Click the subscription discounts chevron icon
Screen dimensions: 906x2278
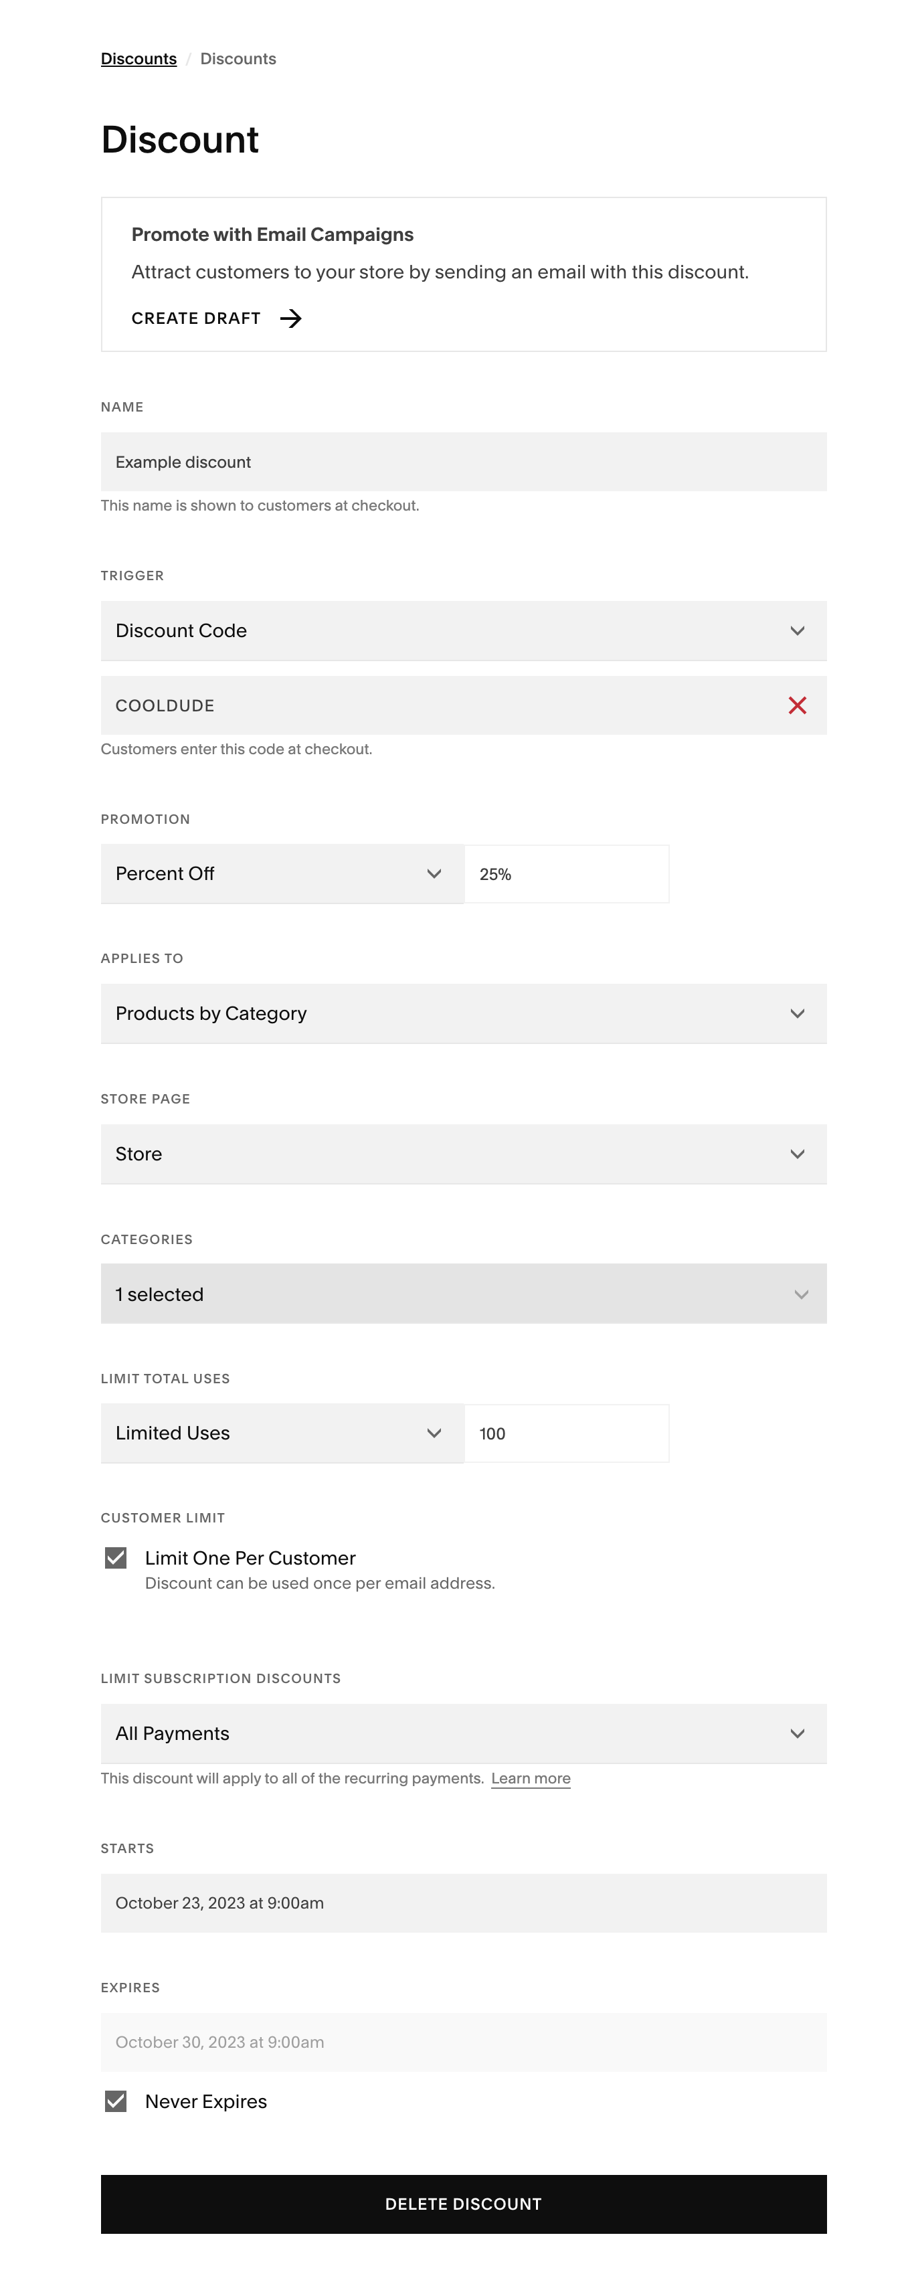point(796,1733)
